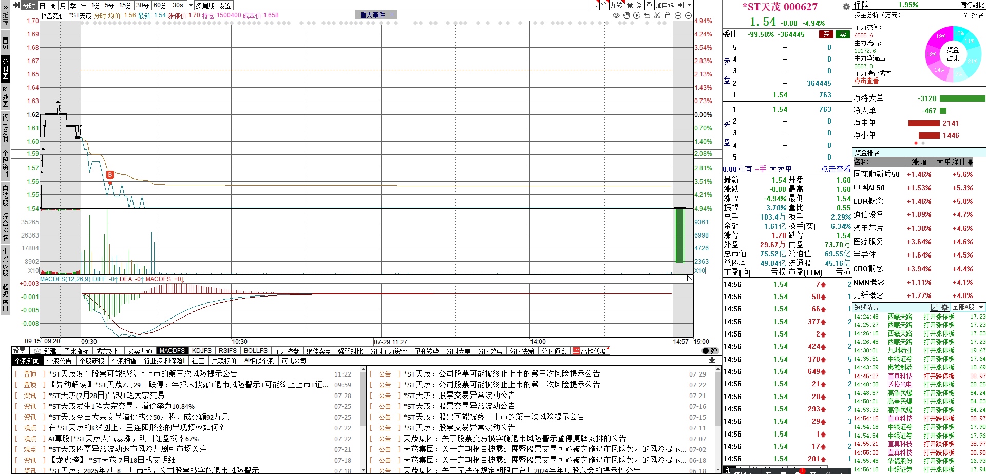
Task: Collapse the left panel arrow icon
Action: pyautogui.click(x=16, y=5)
